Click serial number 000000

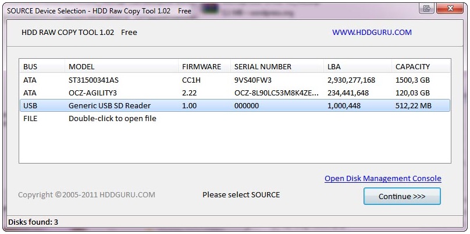coord(247,105)
